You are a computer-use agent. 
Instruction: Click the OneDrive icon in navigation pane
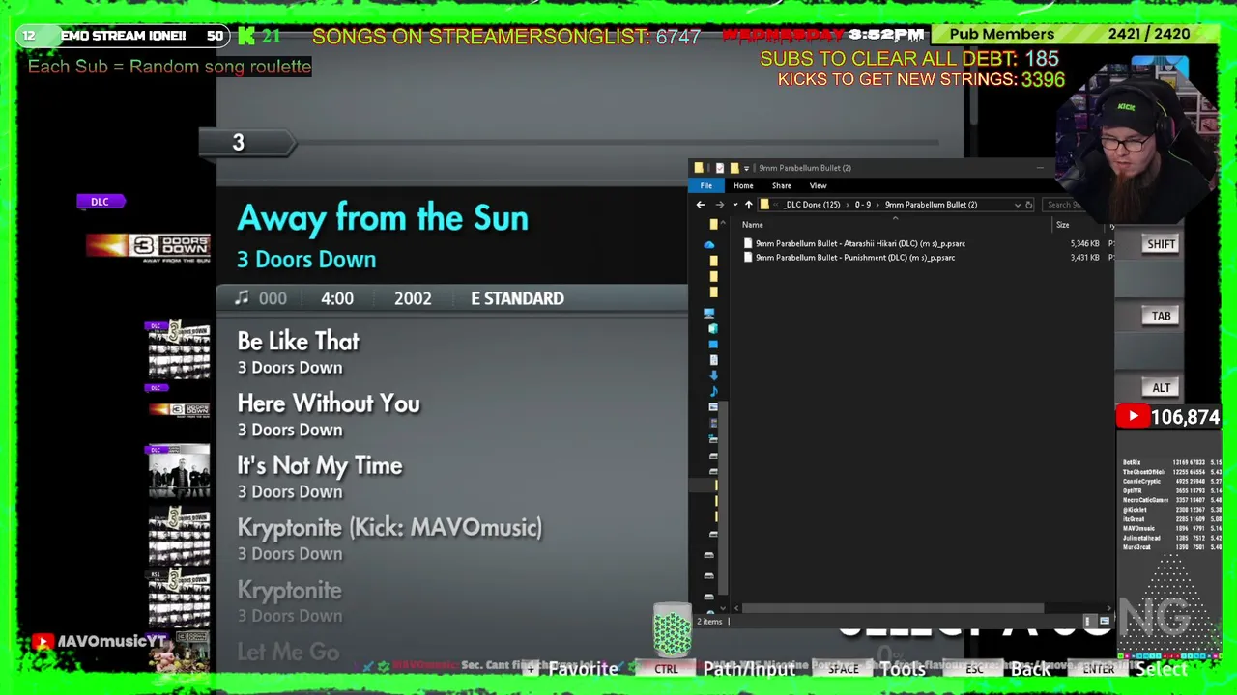point(710,244)
